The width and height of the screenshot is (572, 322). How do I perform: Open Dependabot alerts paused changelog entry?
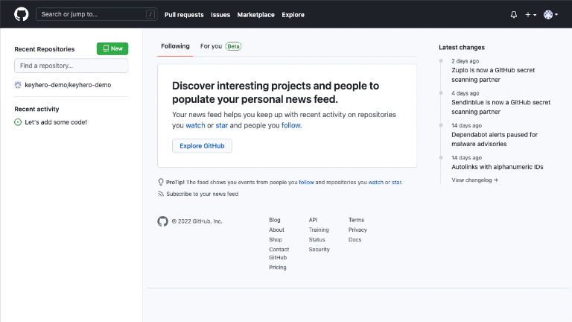coord(495,139)
